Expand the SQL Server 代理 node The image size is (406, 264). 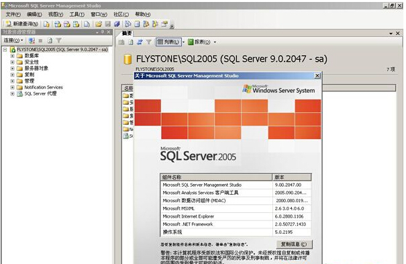[12, 94]
